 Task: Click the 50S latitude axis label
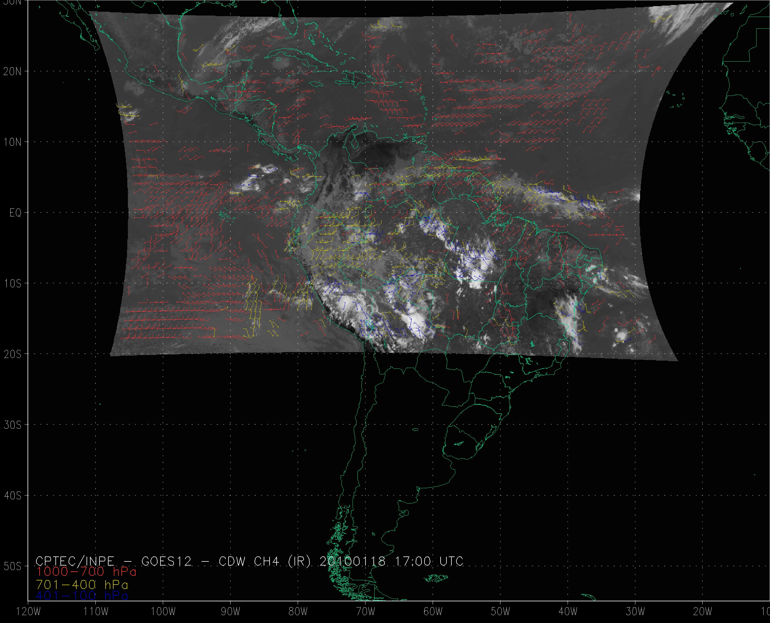(x=13, y=566)
